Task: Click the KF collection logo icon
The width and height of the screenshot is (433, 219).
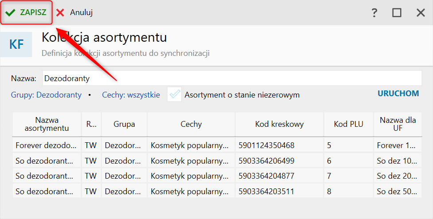Action: pyautogui.click(x=16, y=44)
